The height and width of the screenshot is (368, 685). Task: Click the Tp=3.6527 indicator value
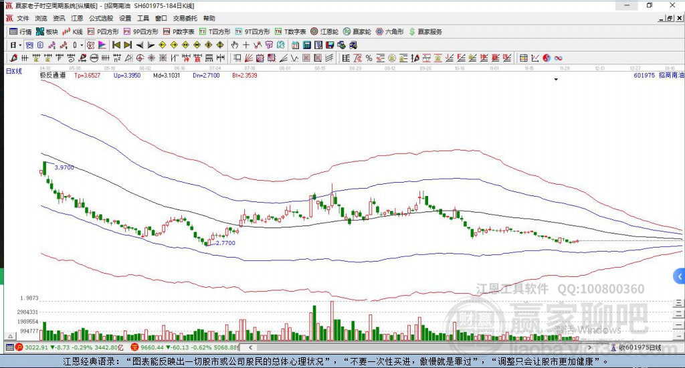coord(88,75)
